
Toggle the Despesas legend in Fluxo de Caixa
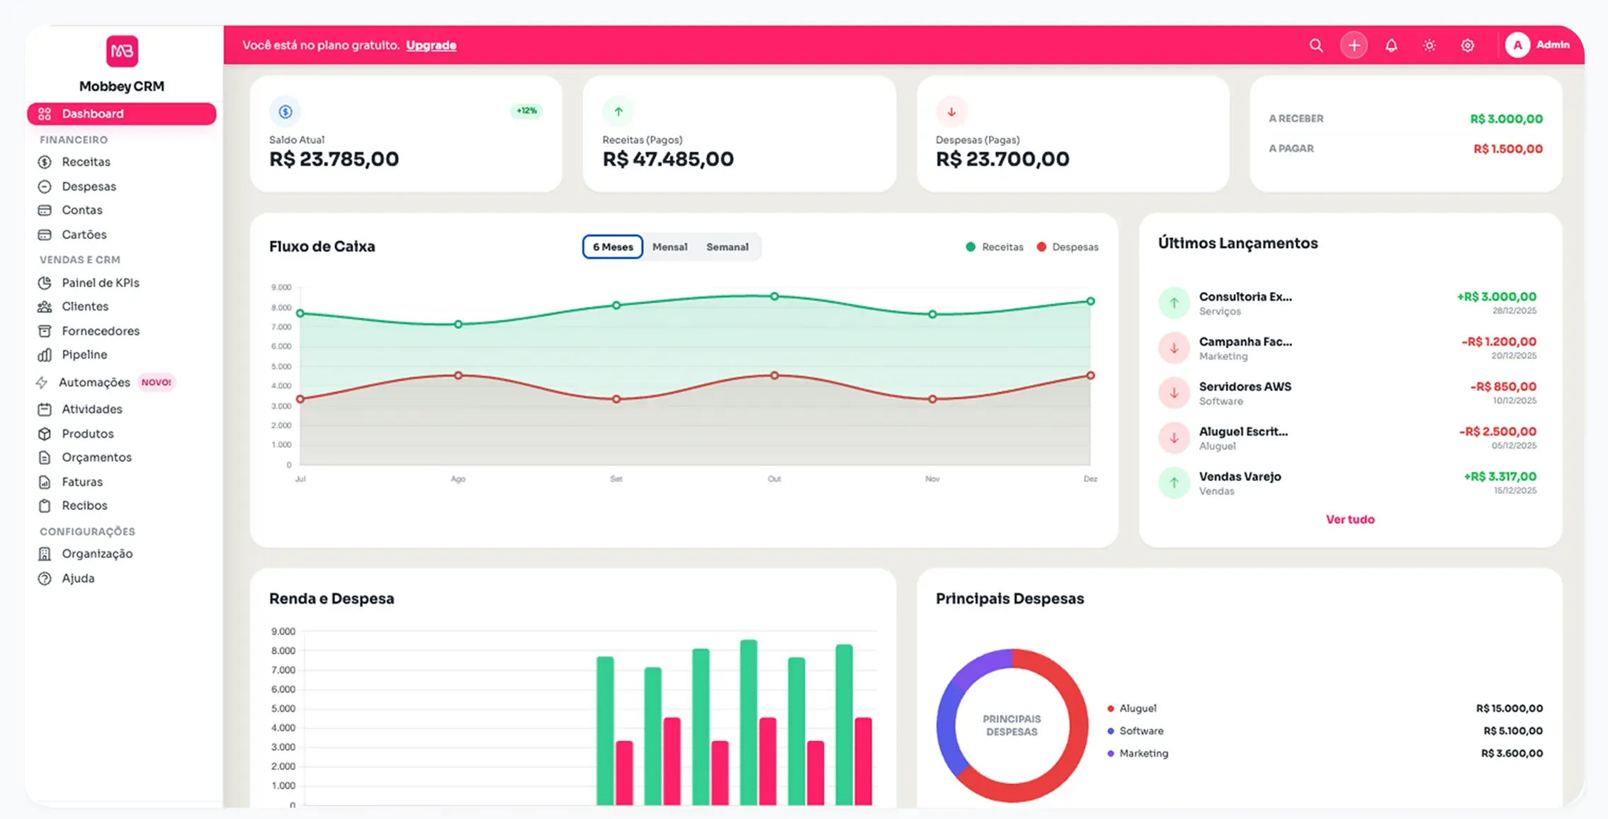(x=1067, y=247)
